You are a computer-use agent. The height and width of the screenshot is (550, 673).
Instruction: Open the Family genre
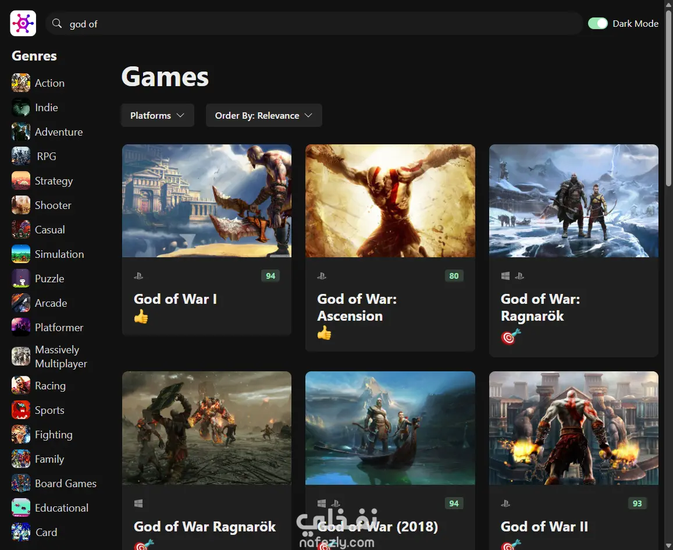[49, 459]
